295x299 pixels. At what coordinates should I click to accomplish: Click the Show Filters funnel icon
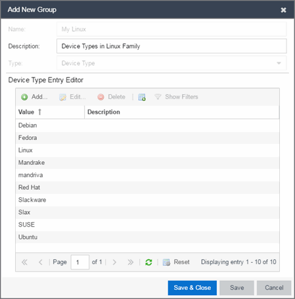[x=158, y=97]
